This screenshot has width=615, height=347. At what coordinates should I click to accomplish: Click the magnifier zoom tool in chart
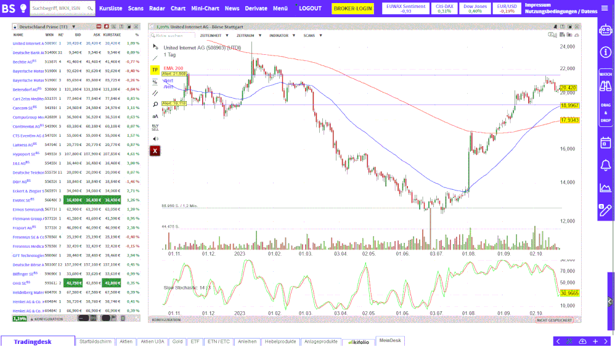[155, 105]
